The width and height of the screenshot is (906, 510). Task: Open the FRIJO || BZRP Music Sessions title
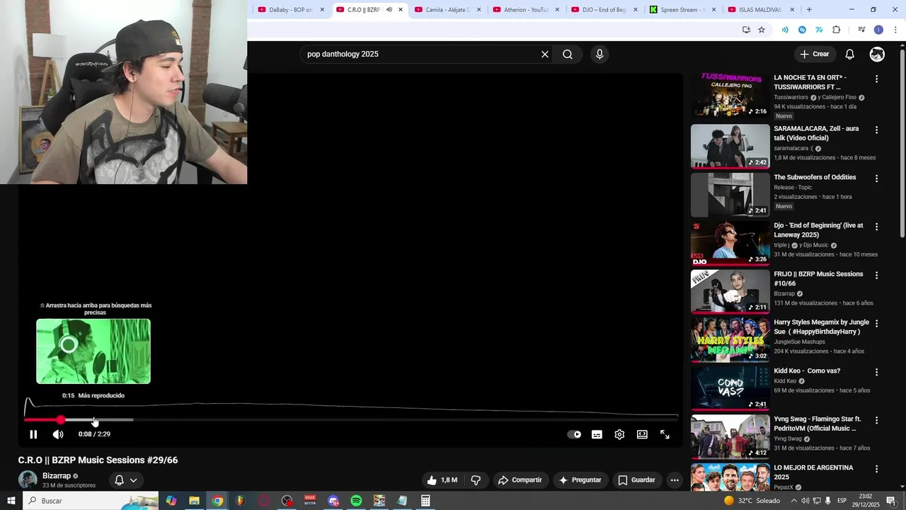pyautogui.click(x=818, y=278)
